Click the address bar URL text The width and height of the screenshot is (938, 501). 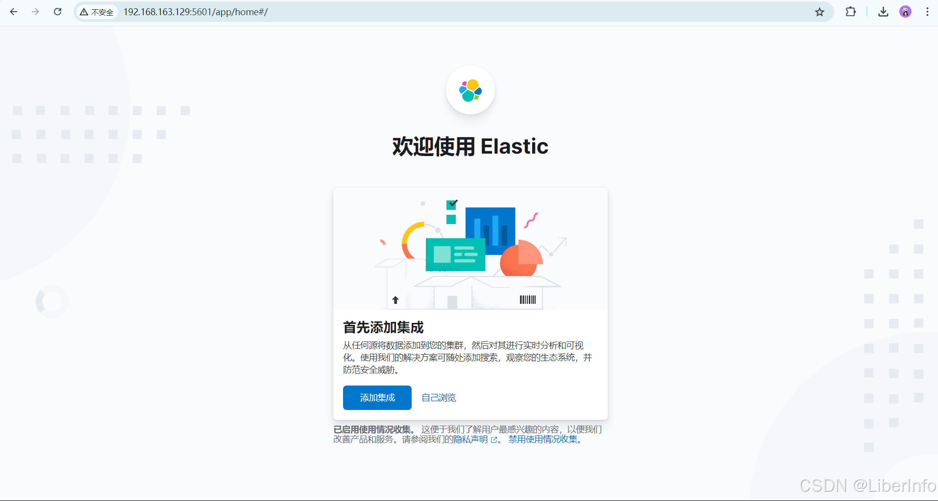pyautogui.click(x=195, y=12)
